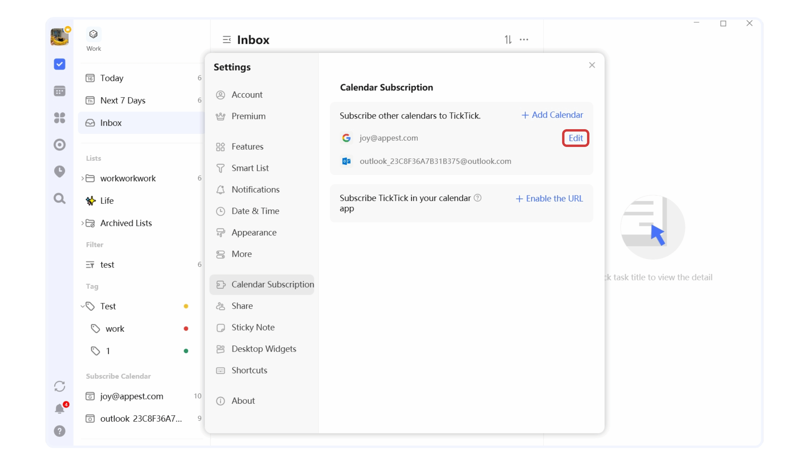Open More settings section
This screenshot has width=809, height=461.
point(262,254)
